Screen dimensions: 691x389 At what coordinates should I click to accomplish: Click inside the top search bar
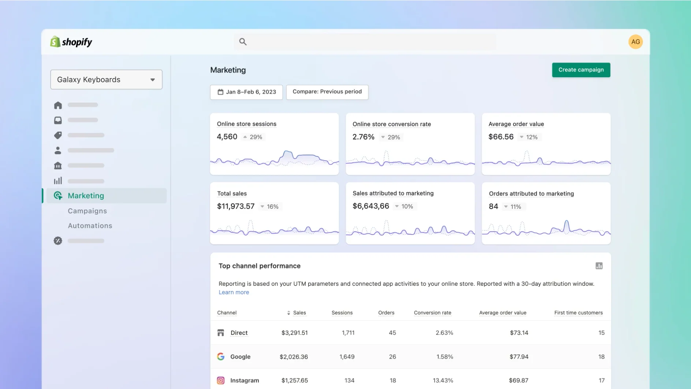pyautogui.click(x=366, y=41)
